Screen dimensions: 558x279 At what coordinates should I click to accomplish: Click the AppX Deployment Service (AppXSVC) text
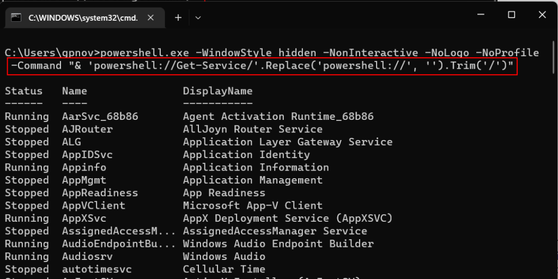(x=287, y=218)
